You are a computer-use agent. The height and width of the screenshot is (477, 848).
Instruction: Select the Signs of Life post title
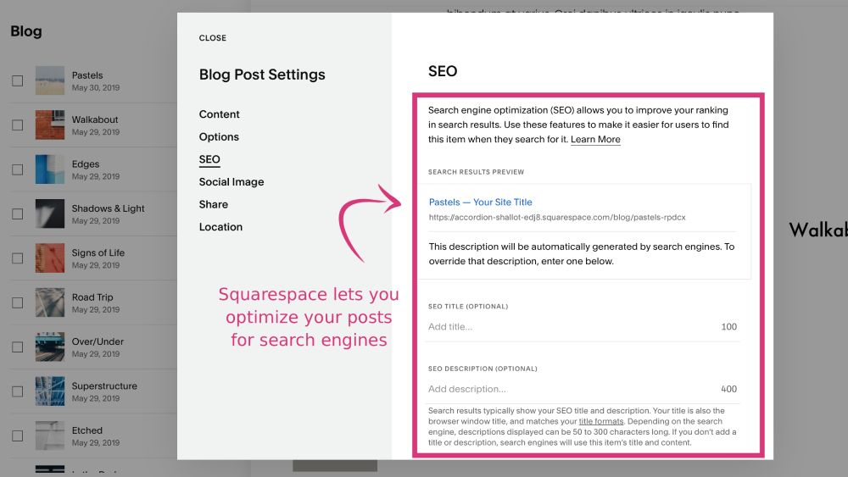98,252
